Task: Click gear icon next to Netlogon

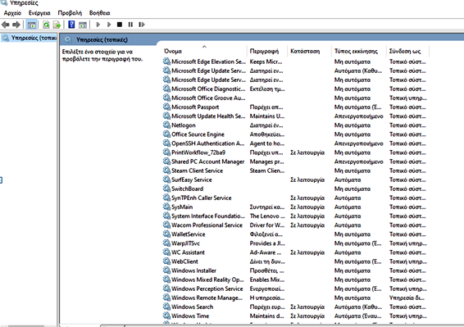Action: [166, 125]
